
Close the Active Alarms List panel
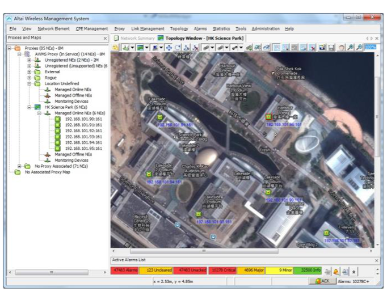pyautogui.click(x=376, y=260)
